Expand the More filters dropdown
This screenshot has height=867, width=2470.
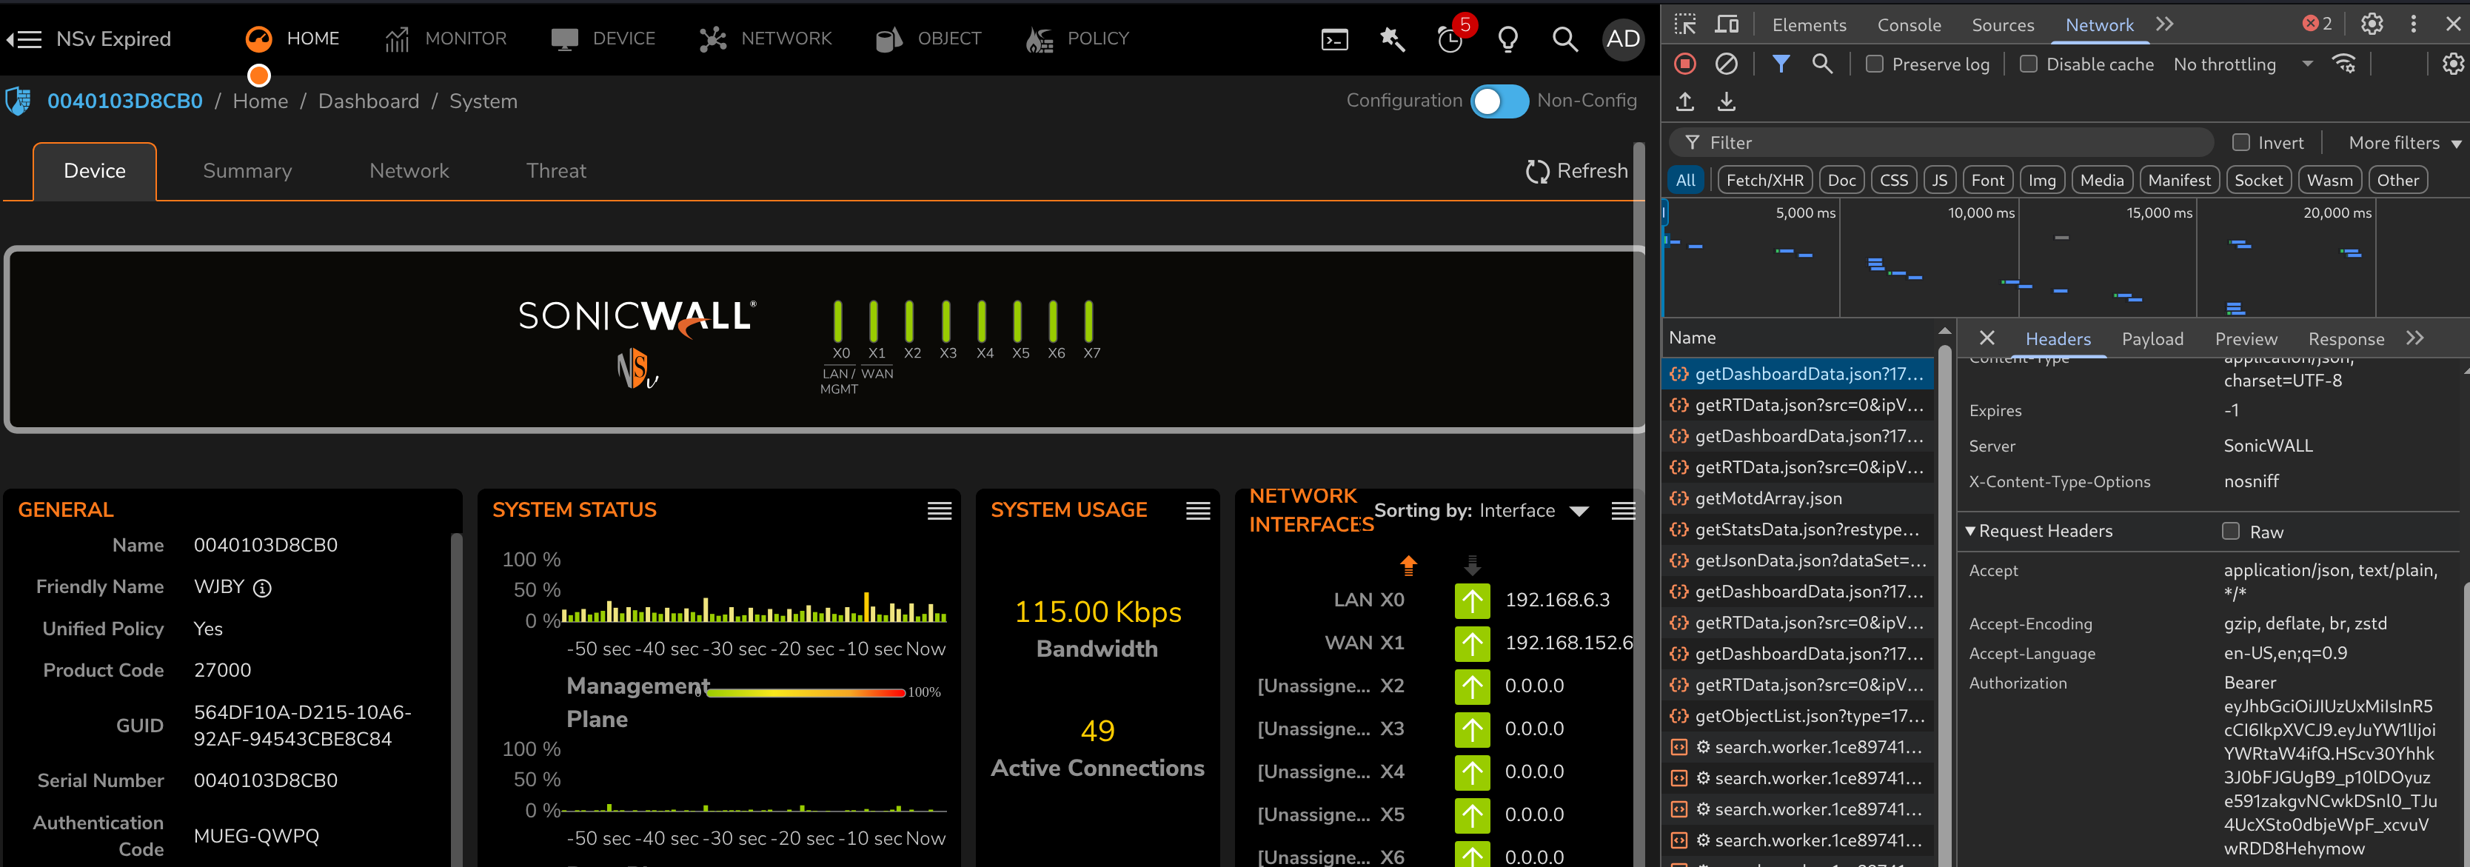tap(2404, 143)
